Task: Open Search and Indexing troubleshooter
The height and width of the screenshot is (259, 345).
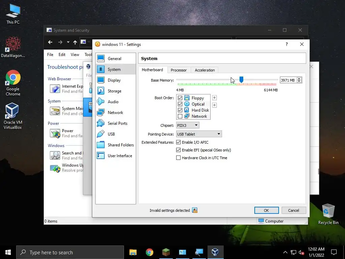Action: (x=72, y=153)
